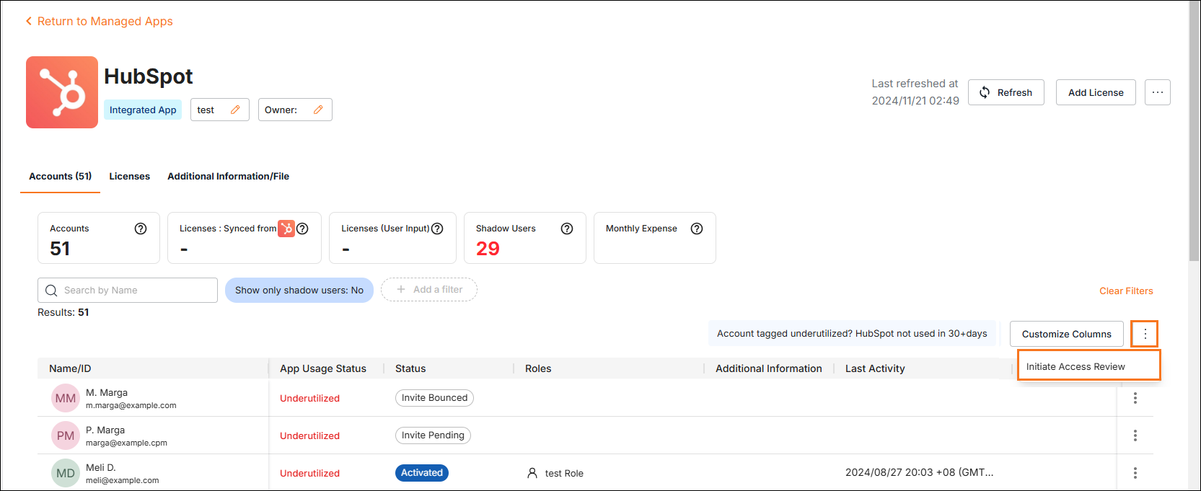
Task: Click Underutilized in P. Marga's row
Action: click(x=309, y=435)
